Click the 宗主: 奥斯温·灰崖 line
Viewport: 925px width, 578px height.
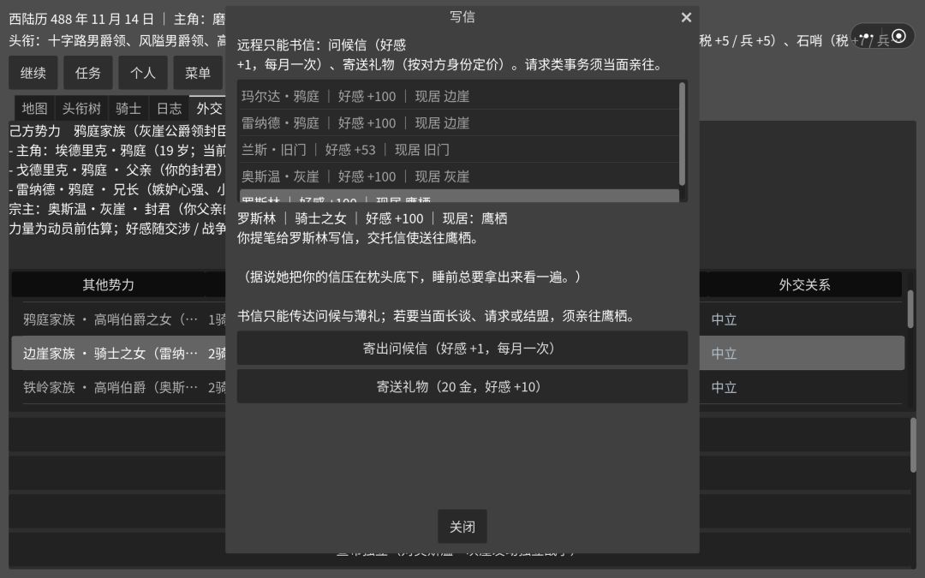116,209
